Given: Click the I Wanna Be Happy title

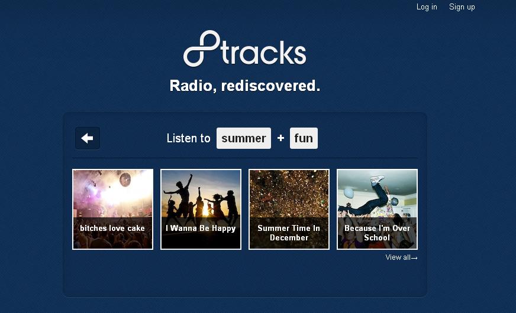Looking at the screenshot, I should click(x=201, y=229).
